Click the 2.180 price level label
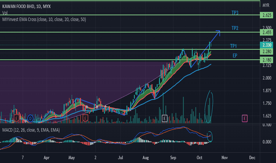Screen dimensions: 276x163 tap(267, 60)
